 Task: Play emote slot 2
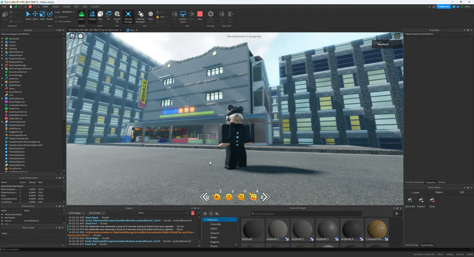click(x=229, y=197)
